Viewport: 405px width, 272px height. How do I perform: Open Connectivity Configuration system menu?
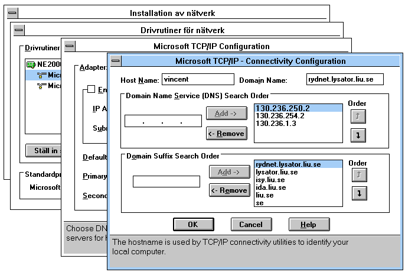click(115, 61)
